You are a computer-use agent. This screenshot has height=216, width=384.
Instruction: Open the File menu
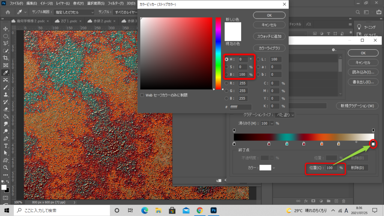coord(16,3)
